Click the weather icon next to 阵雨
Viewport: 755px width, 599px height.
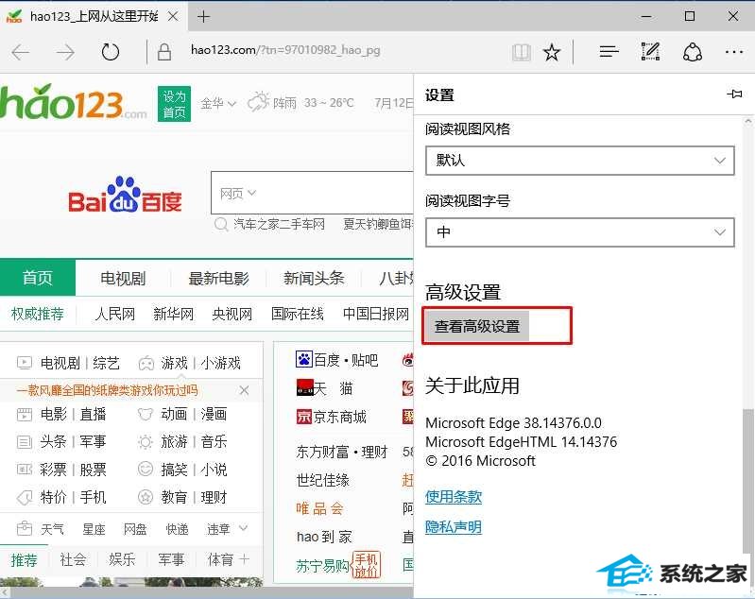pos(258,102)
